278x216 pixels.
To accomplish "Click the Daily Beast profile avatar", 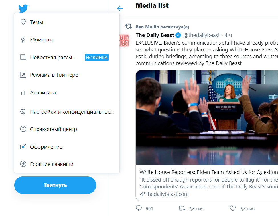I will point(124,40).
